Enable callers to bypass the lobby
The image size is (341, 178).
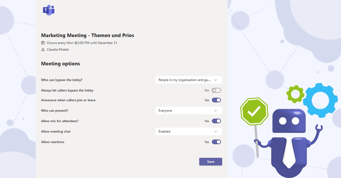coord(216,90)
